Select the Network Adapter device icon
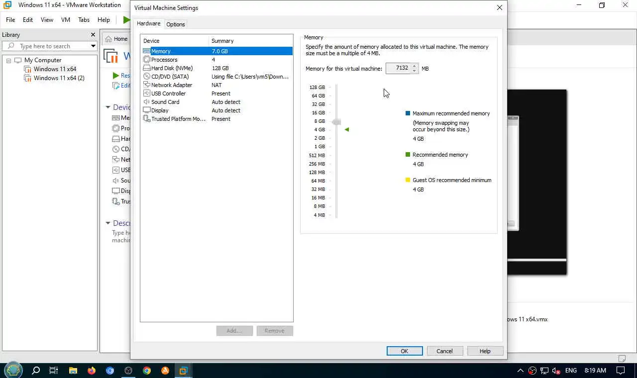 tap(147, 85)
